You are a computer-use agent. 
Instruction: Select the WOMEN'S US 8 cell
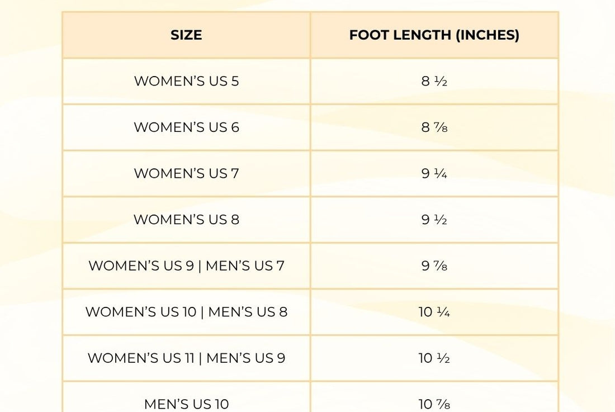pyautogui.click(x=186, y=220)
